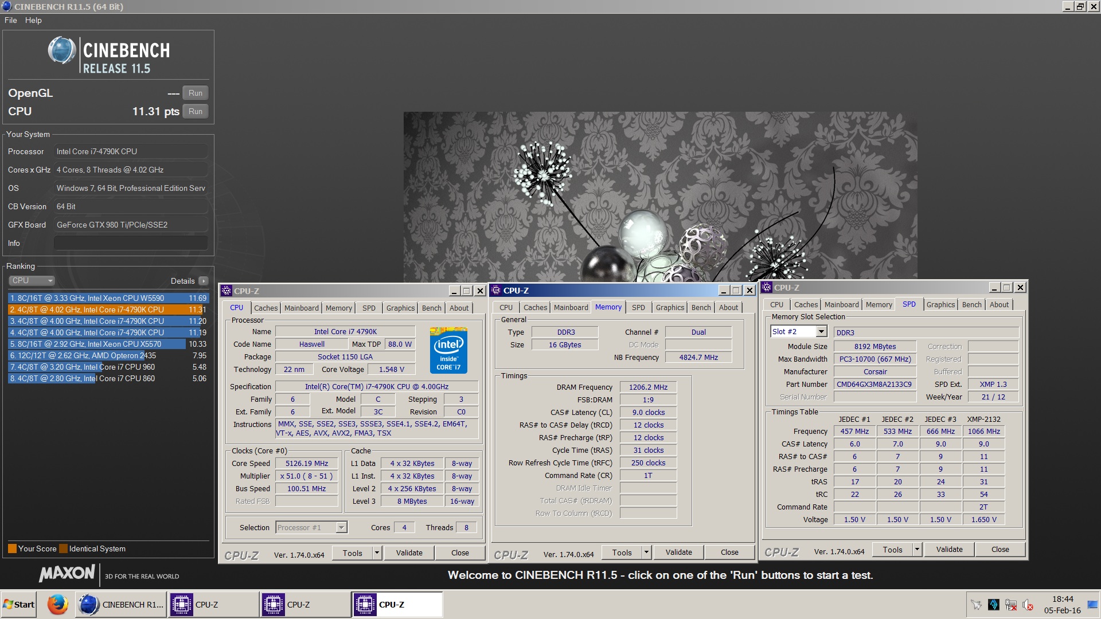Open the Slot #2 memory slot dropdown
The image size is (1101, 619).
pyautogui.click(x=799, y=331)
